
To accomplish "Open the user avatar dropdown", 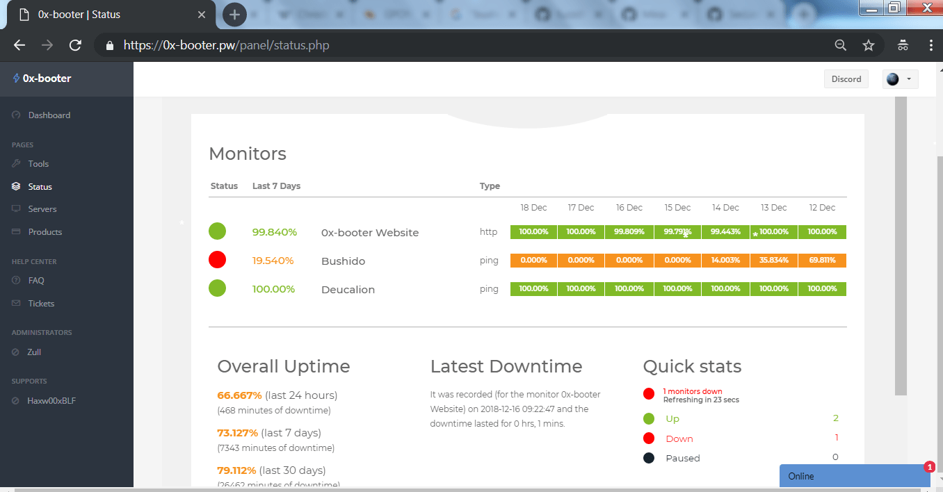I will click(901, 79).
